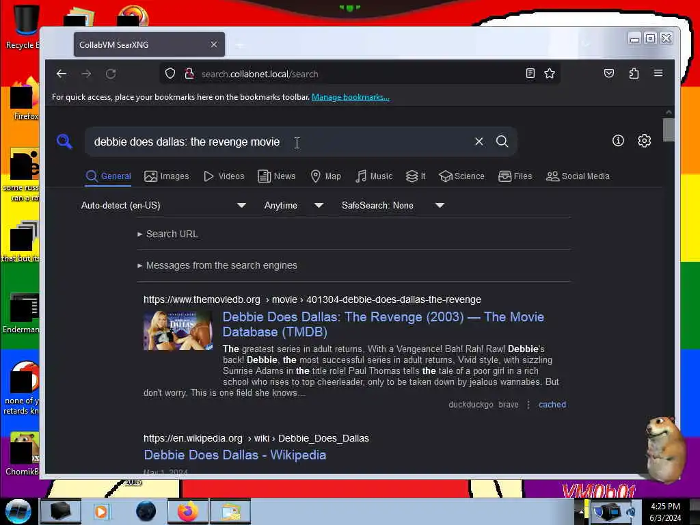Open the SafeSearch: None dropdown

click(x=392, y=205)
